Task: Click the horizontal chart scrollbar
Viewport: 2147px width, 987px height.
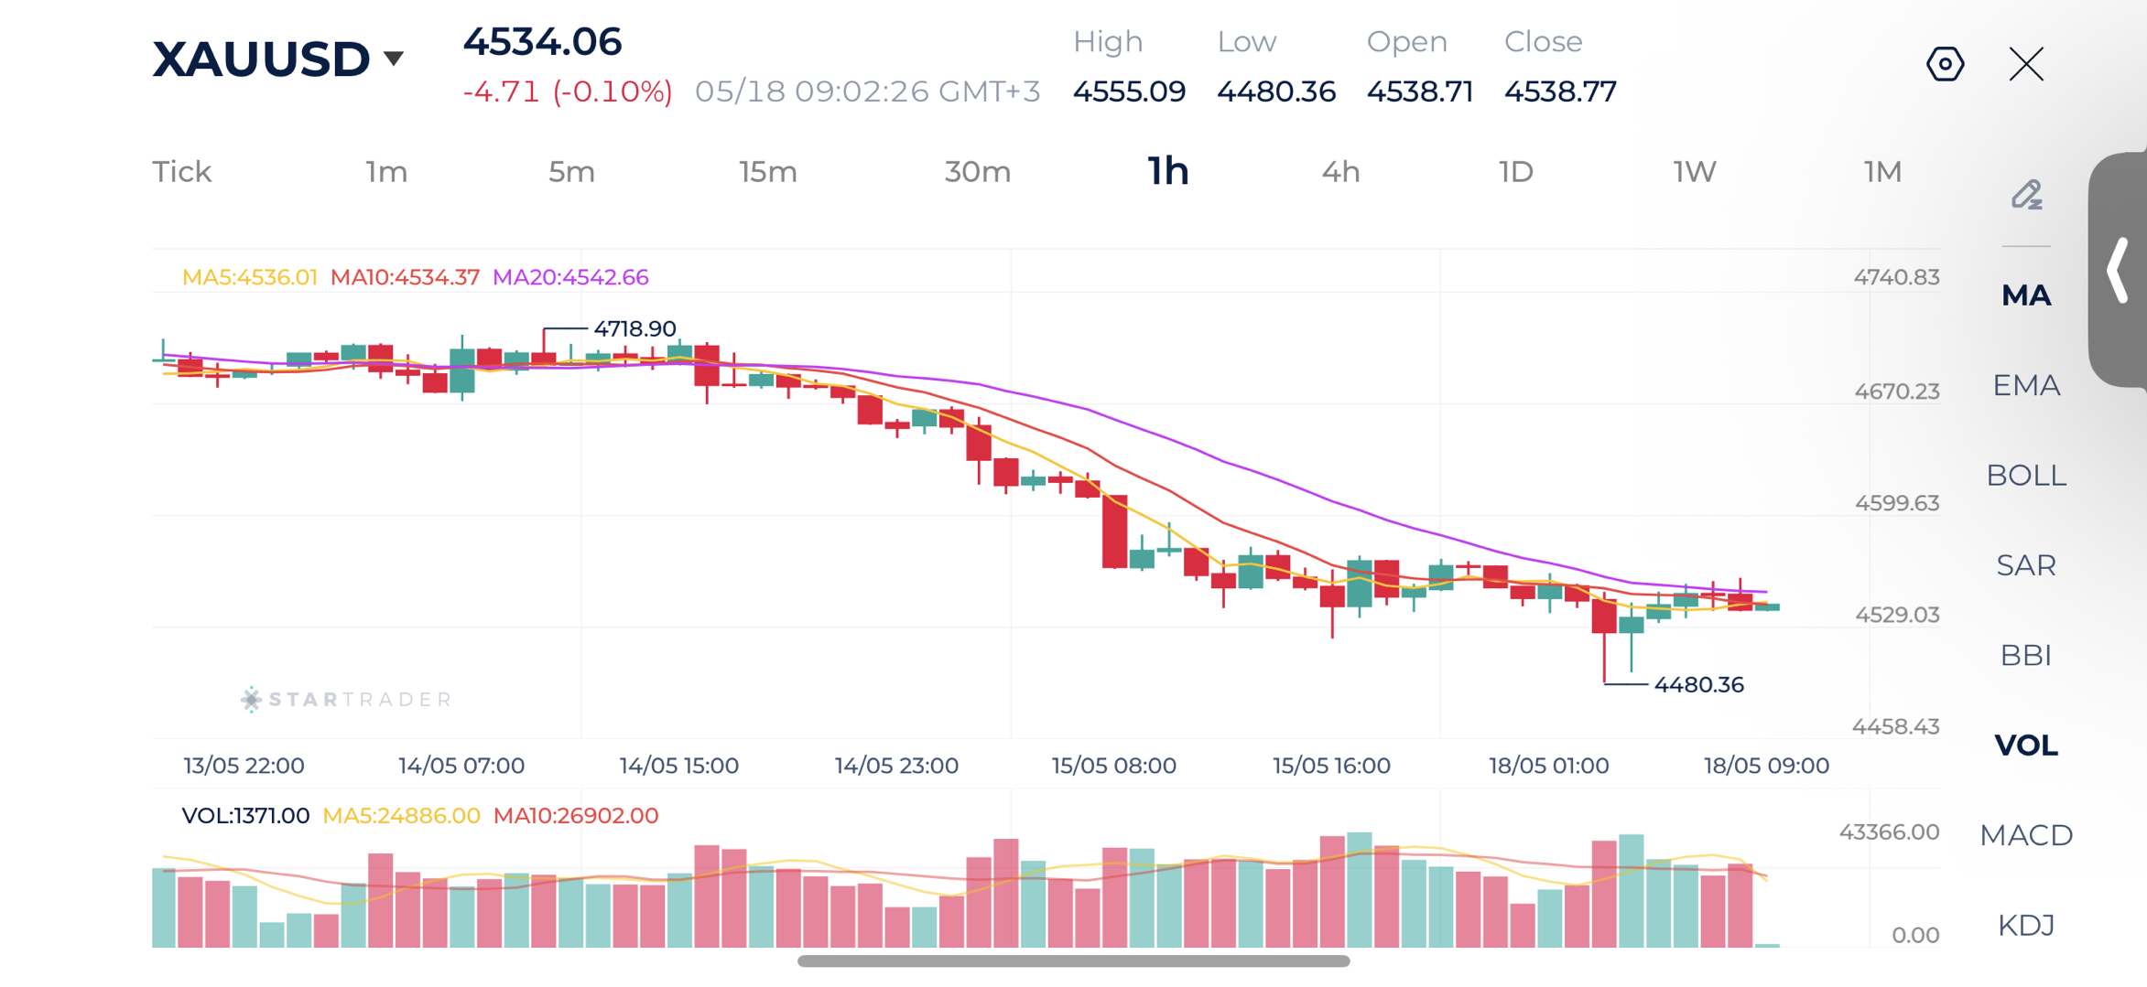Action: tap(1073, 961)
